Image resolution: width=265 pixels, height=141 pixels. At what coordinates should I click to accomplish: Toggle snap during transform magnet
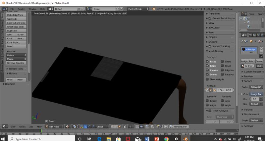(137, 126)
